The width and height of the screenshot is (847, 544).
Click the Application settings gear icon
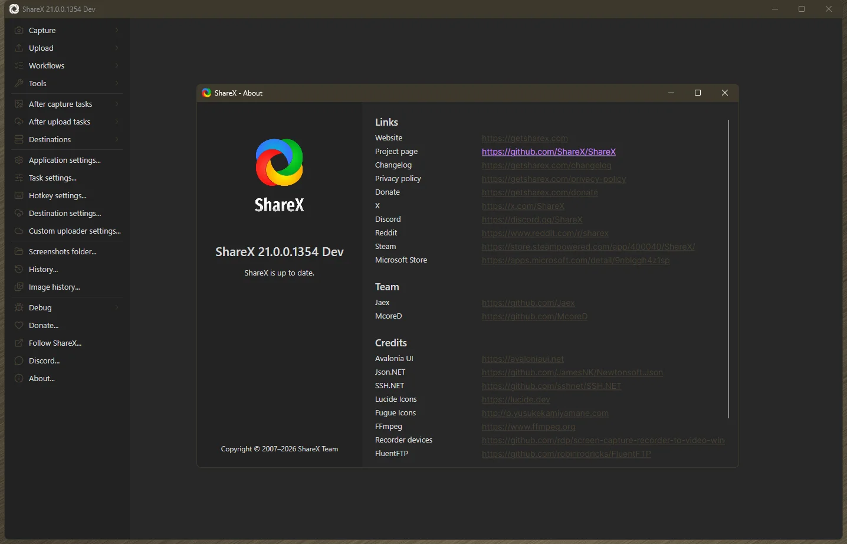click(x=19, y=160)
